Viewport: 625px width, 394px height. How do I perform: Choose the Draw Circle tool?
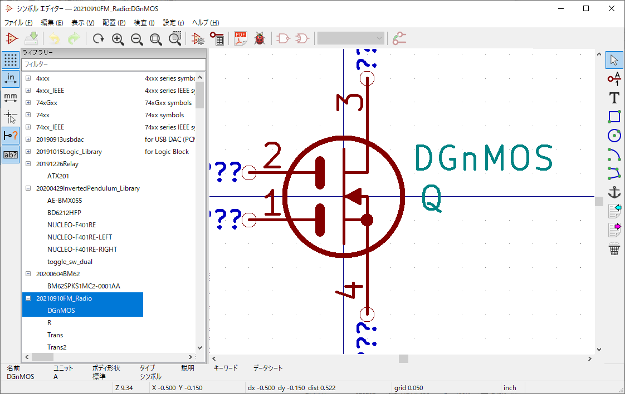614,136
